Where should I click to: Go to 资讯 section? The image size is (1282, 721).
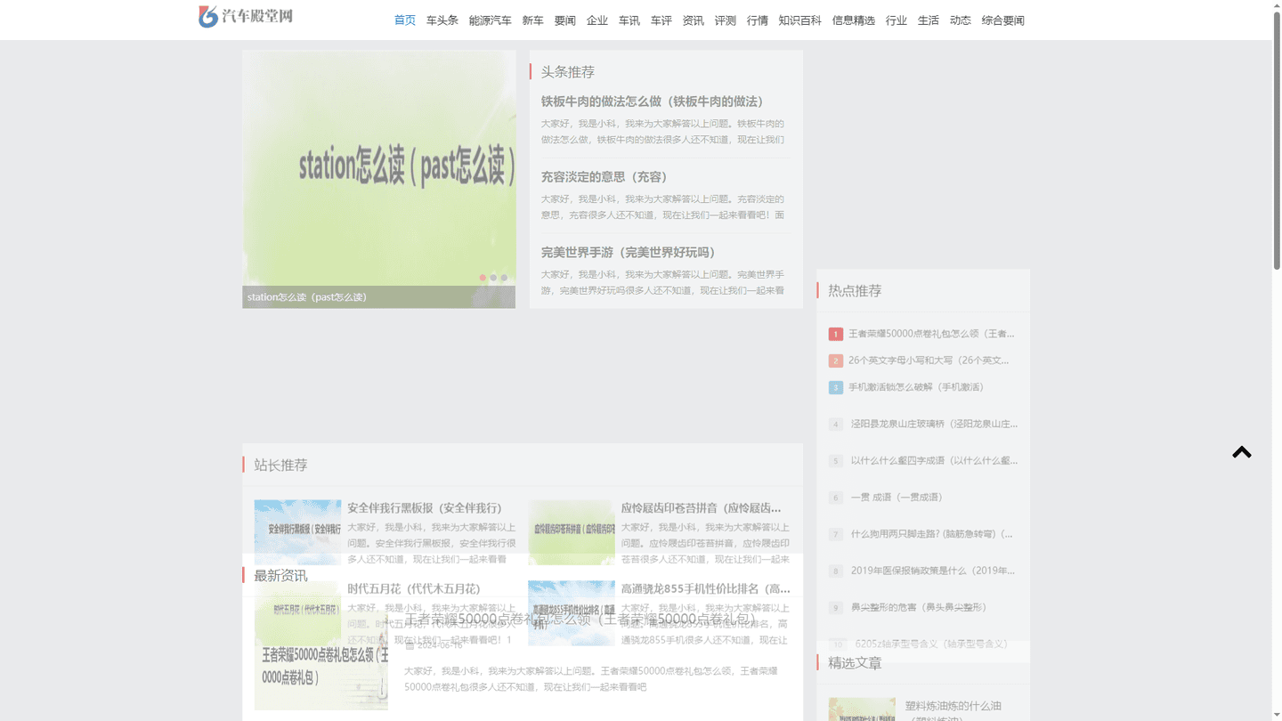coord(694,20)
